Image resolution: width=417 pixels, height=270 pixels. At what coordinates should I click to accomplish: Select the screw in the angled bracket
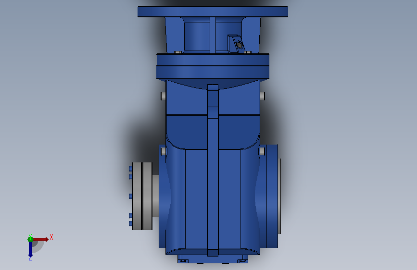[240, 45]
